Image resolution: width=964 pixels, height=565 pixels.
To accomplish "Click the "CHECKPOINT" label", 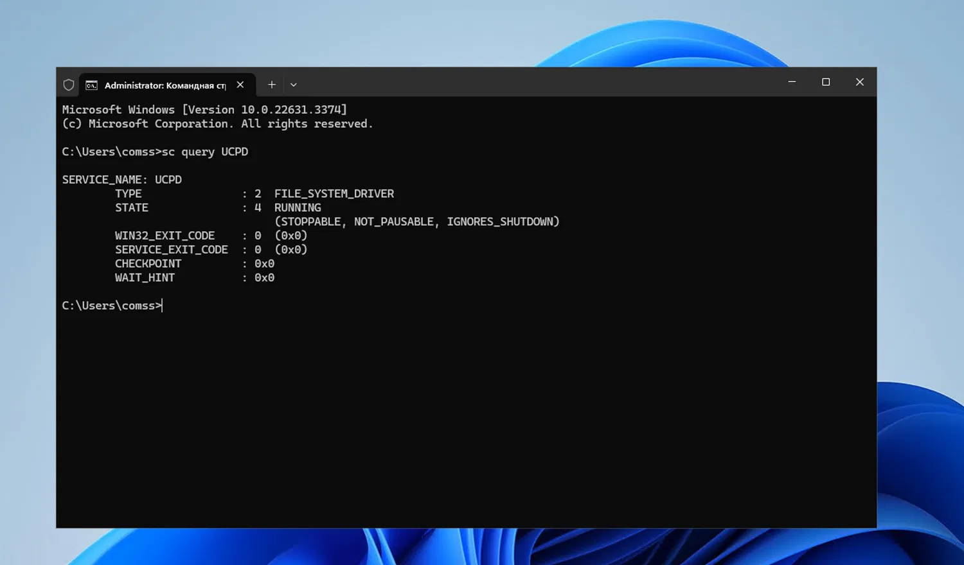I will [x=148, y=264].
